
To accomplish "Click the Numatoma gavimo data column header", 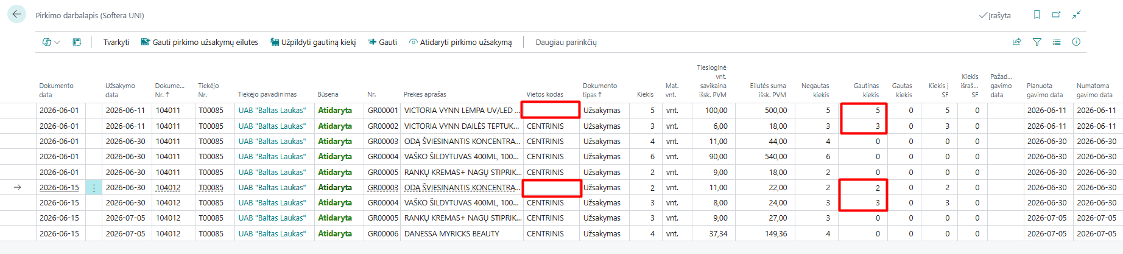I will point(1094,90).
